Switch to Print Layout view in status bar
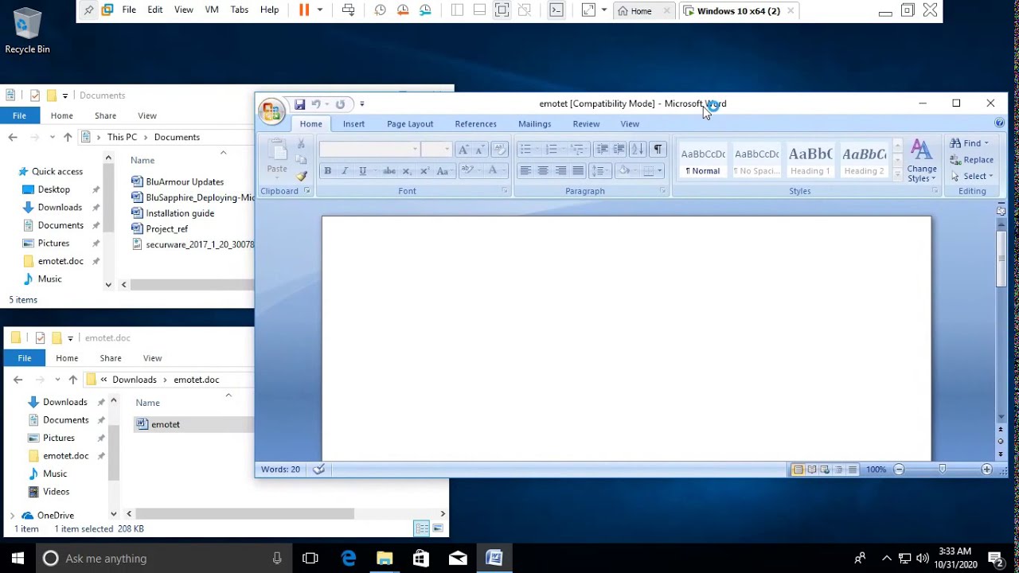The width and height of the screenshot is (1019, 573). (798, 470)
